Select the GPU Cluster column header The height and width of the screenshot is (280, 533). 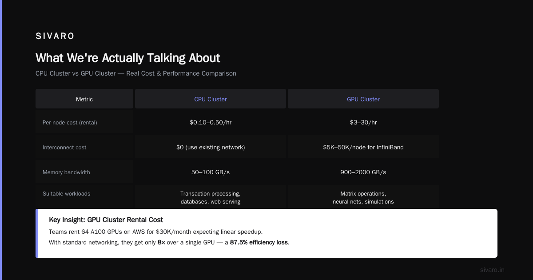pos(363,99)
